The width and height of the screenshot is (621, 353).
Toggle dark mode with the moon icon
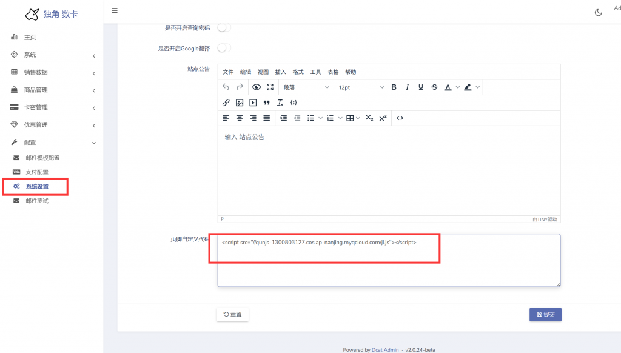[598, 12]
